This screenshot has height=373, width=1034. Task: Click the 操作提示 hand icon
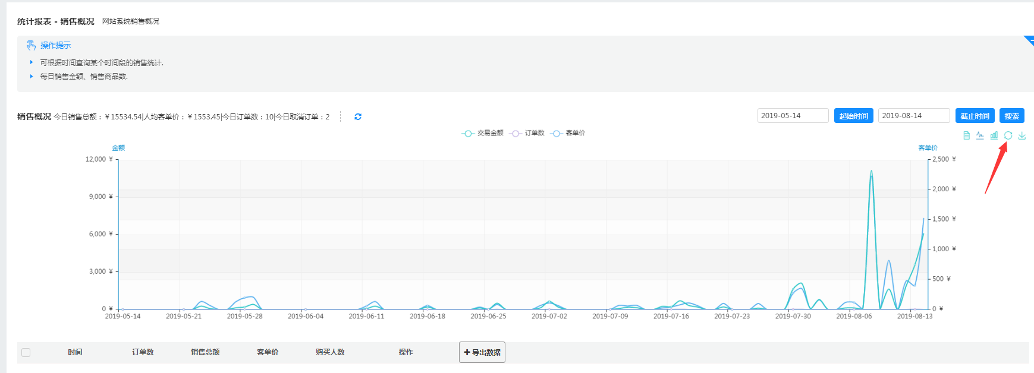click(x=31, y=45)
